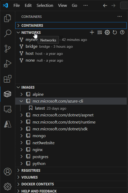Screen dimensions: 128x193
Task: Open the Search view in activity bar
Action: 8,33
